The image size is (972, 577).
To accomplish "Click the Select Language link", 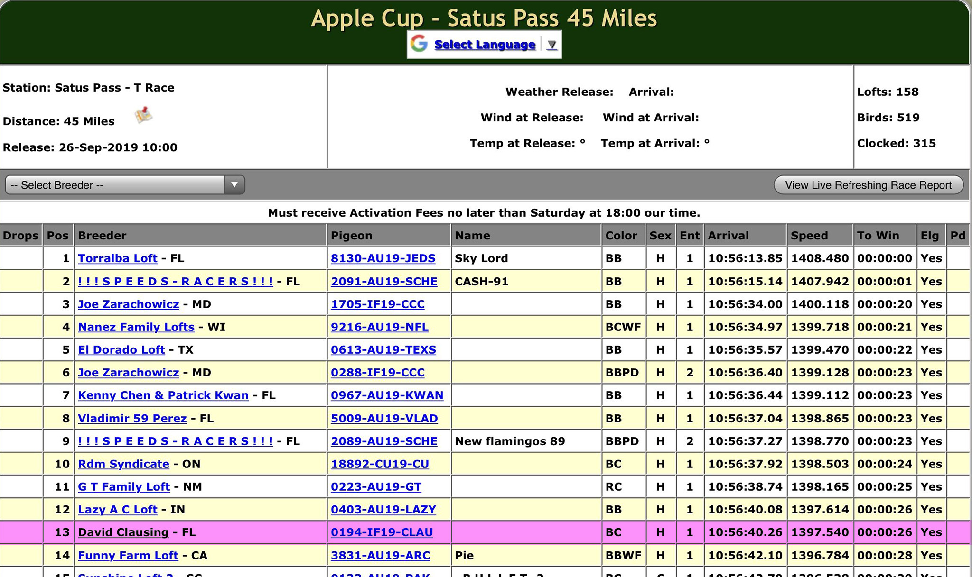I will [x=485, y=45].
